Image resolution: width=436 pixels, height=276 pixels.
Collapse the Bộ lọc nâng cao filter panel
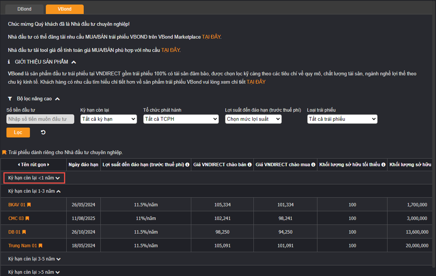point(57,99)
